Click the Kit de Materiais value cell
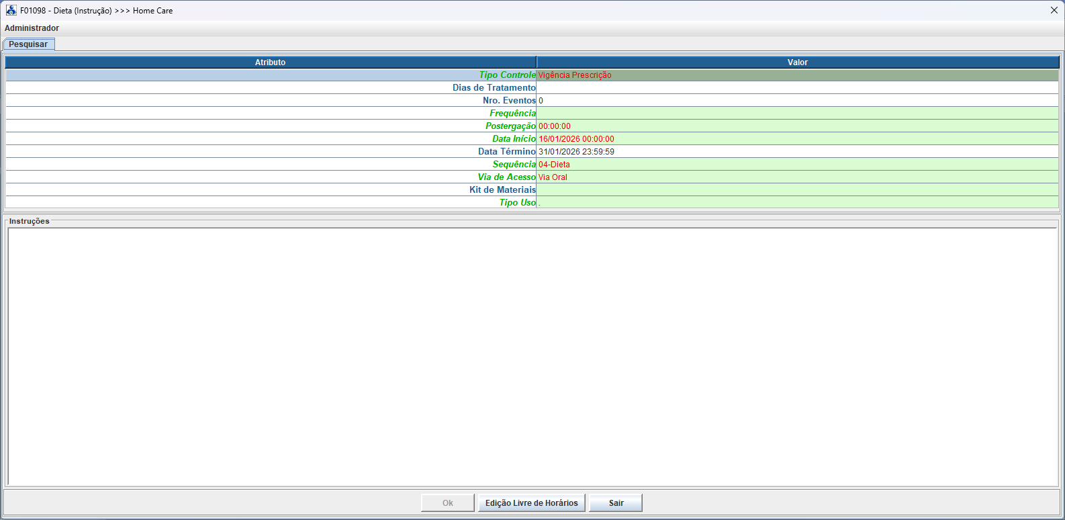 point(797,190)
